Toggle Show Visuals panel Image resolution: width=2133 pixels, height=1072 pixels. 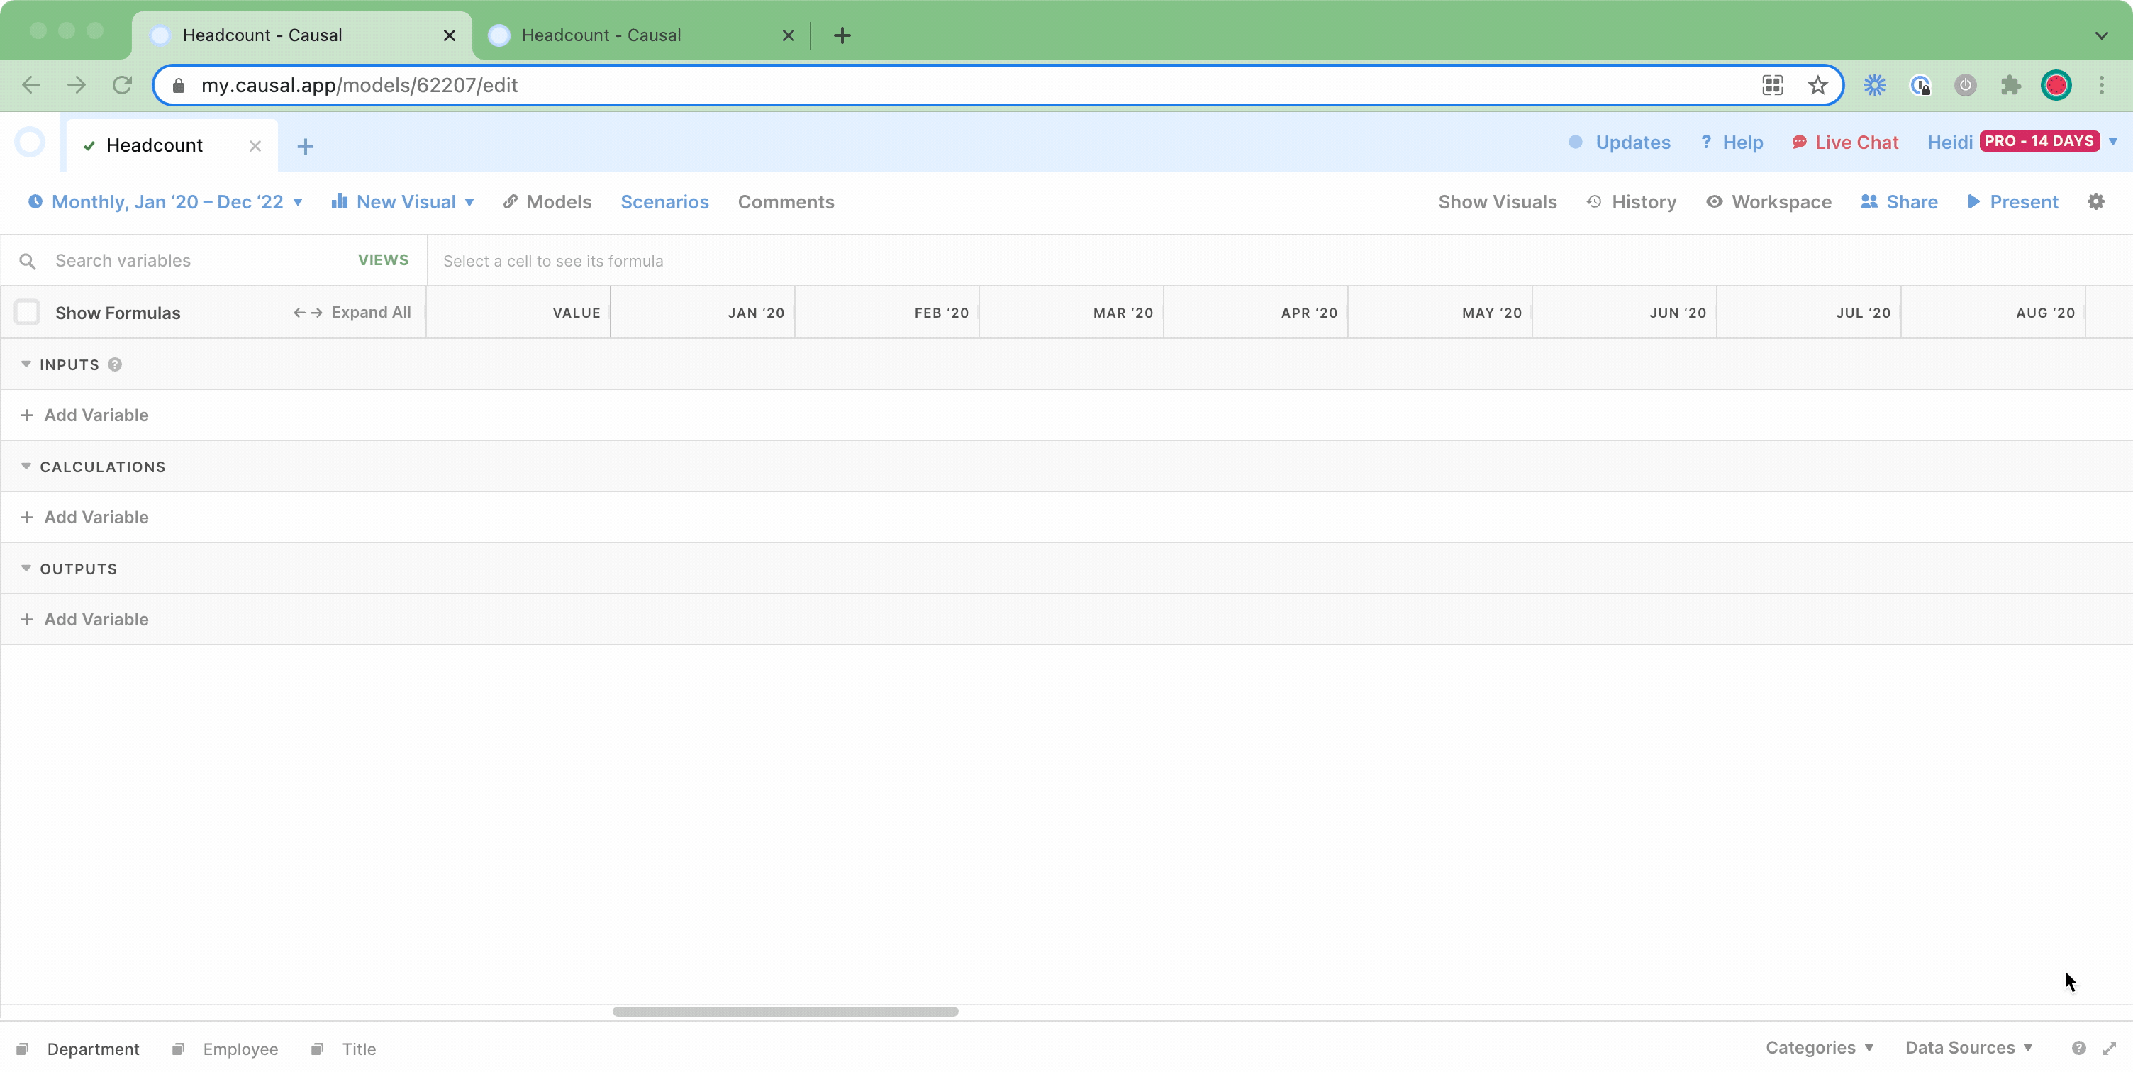[1496, 202]
